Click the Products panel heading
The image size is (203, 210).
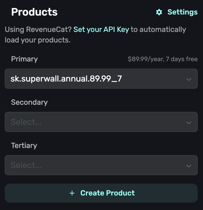34,12
